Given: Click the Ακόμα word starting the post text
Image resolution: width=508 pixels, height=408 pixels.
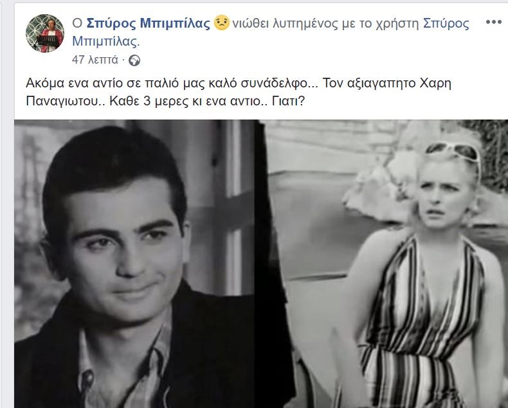Looking at the screenshot, I should [x=45, y=84].
